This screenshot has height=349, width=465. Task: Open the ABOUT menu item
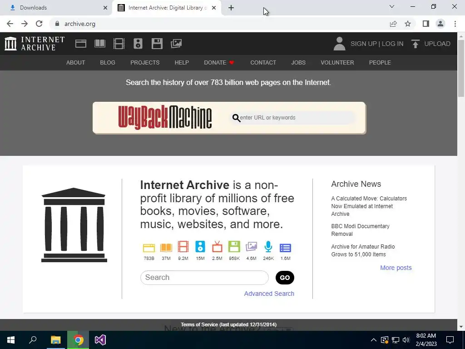pos(76,63)
